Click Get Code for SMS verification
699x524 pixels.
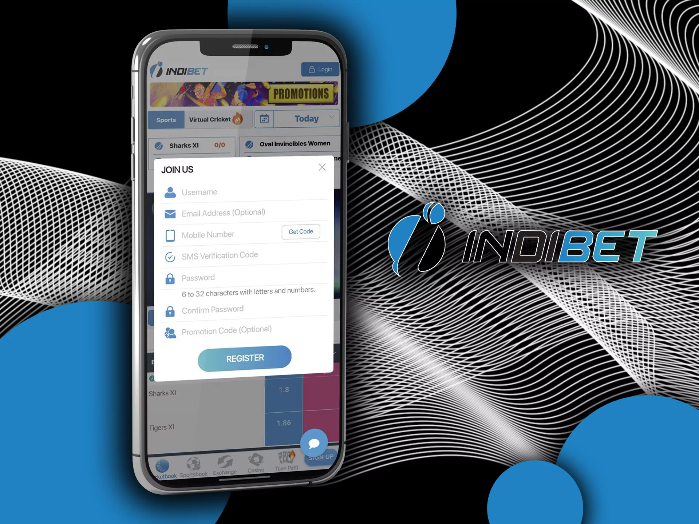point(301,231)
